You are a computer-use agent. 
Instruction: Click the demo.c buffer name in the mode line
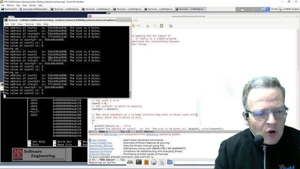pos(103,131)
